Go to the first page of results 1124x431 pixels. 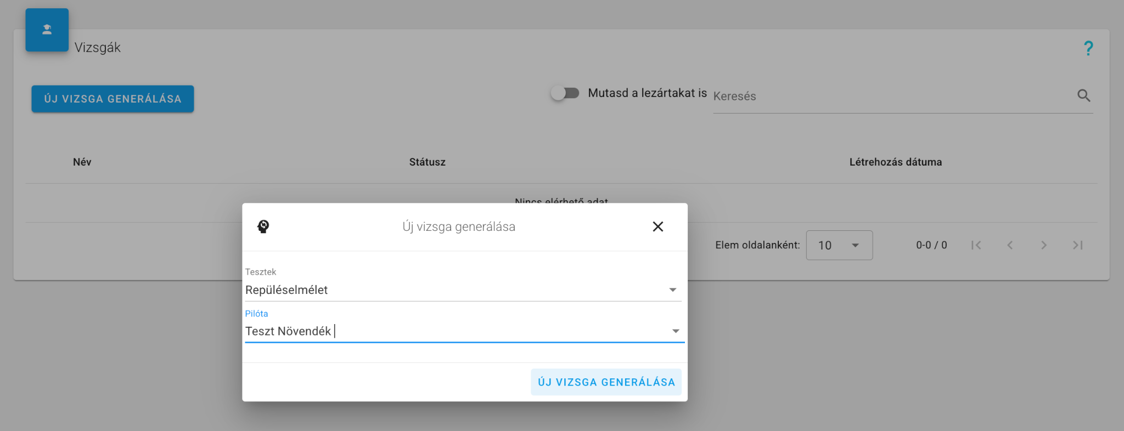click(976, 245)
